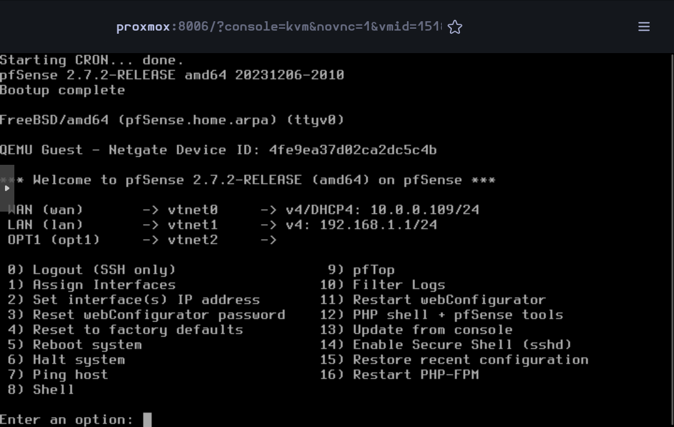Click the 'Assign Interfaces' option text
Image resolution: width=674 pixels, height=427 pixels.
[104, 285]
